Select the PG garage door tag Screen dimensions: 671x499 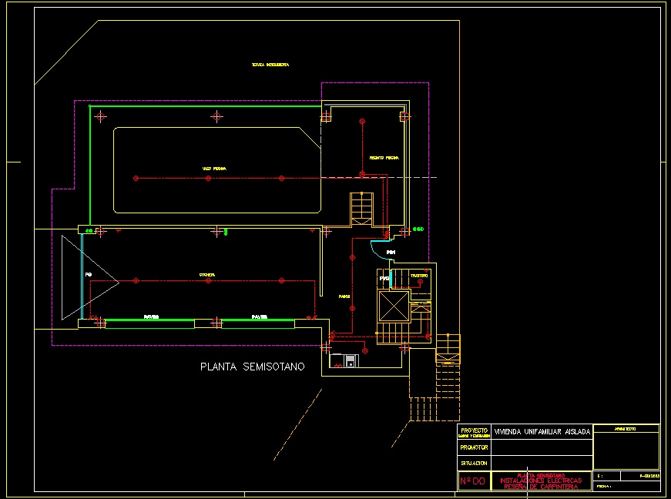88,274
